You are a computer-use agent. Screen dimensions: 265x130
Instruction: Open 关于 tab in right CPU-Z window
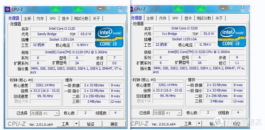[x=219, y=18]
